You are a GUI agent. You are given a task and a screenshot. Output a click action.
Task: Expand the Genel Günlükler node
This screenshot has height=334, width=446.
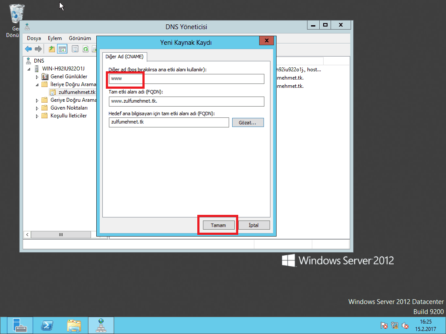click(x=37, y=77)
